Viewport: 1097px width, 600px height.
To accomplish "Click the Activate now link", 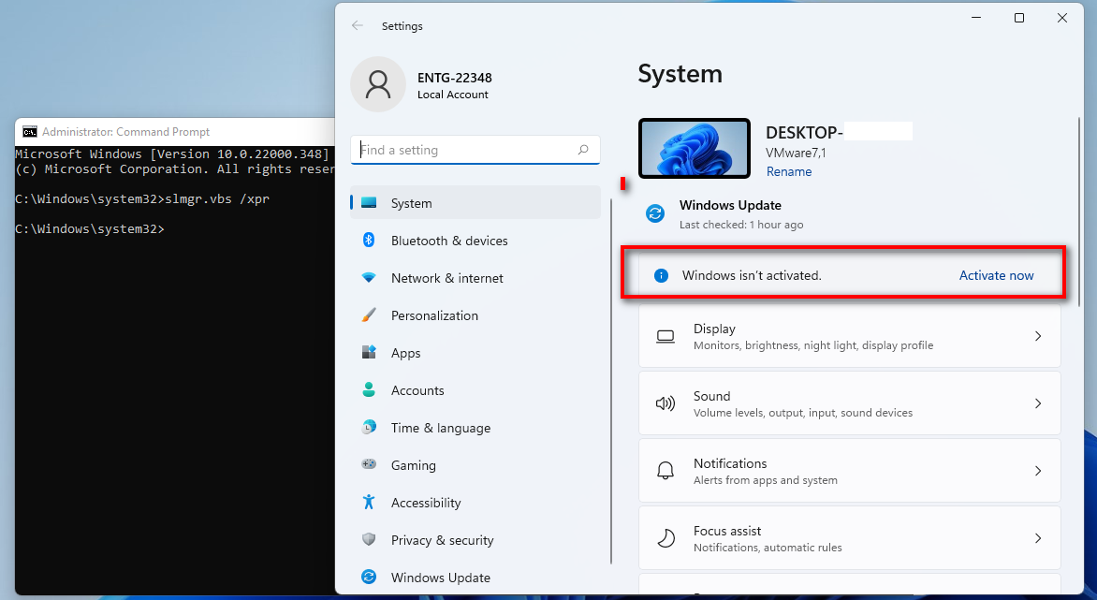I will 996,275.
